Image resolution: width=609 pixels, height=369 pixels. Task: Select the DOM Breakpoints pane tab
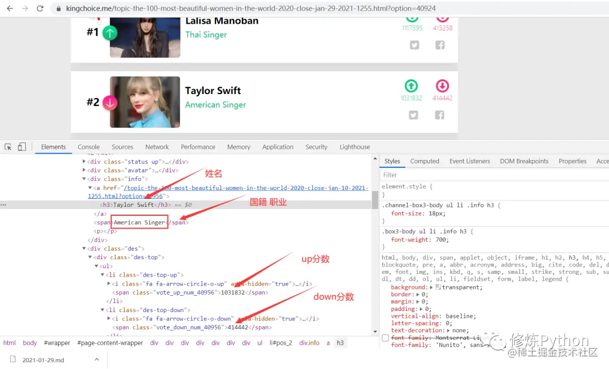pyautogui.click(x=524, y=161)
